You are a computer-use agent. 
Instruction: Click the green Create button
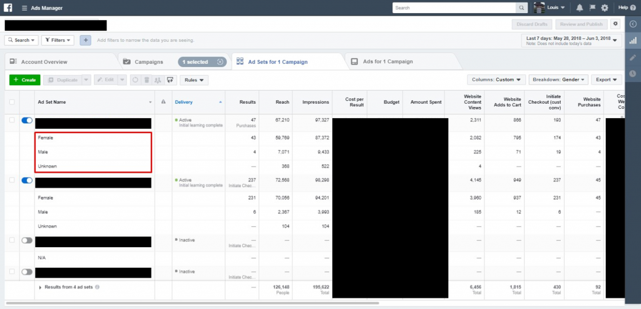25,80
